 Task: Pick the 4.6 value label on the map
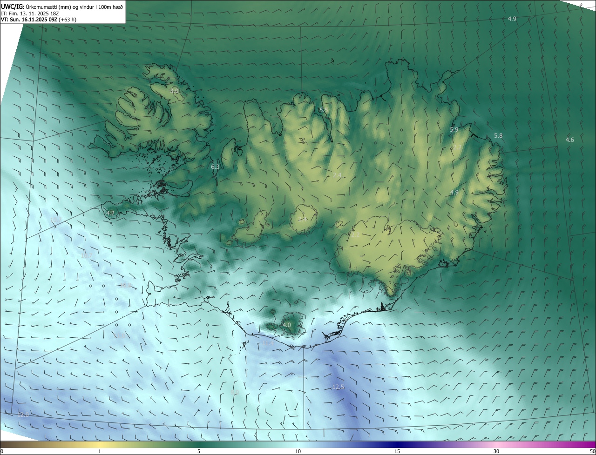click(570, 140)
